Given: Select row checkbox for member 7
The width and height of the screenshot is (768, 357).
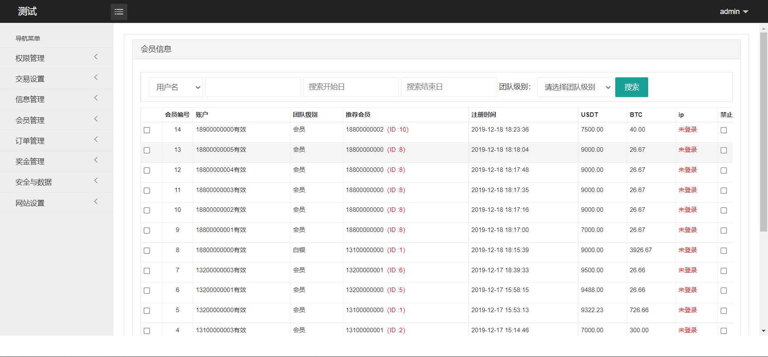Looking at the screenshot, I should point(147,271).
